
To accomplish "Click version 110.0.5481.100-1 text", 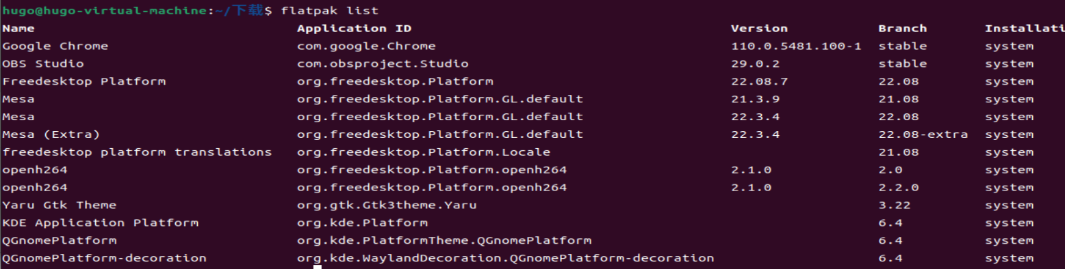I will point(796,46).
